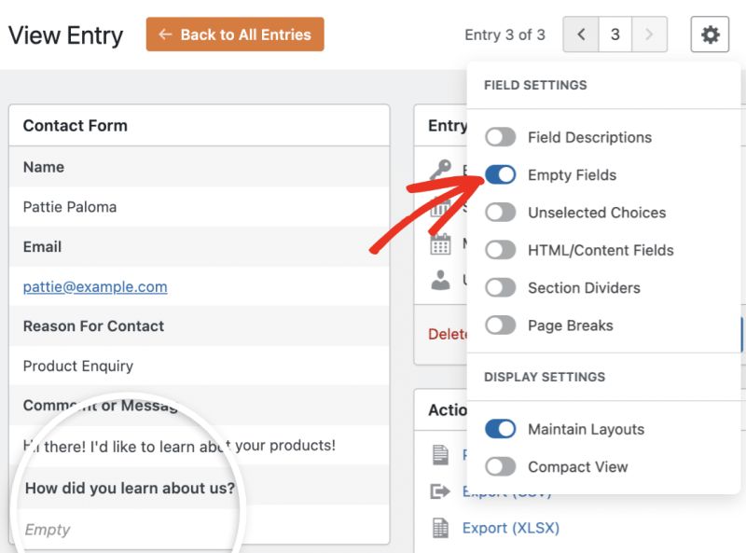Click the Export CSV arrow icon

439,491
